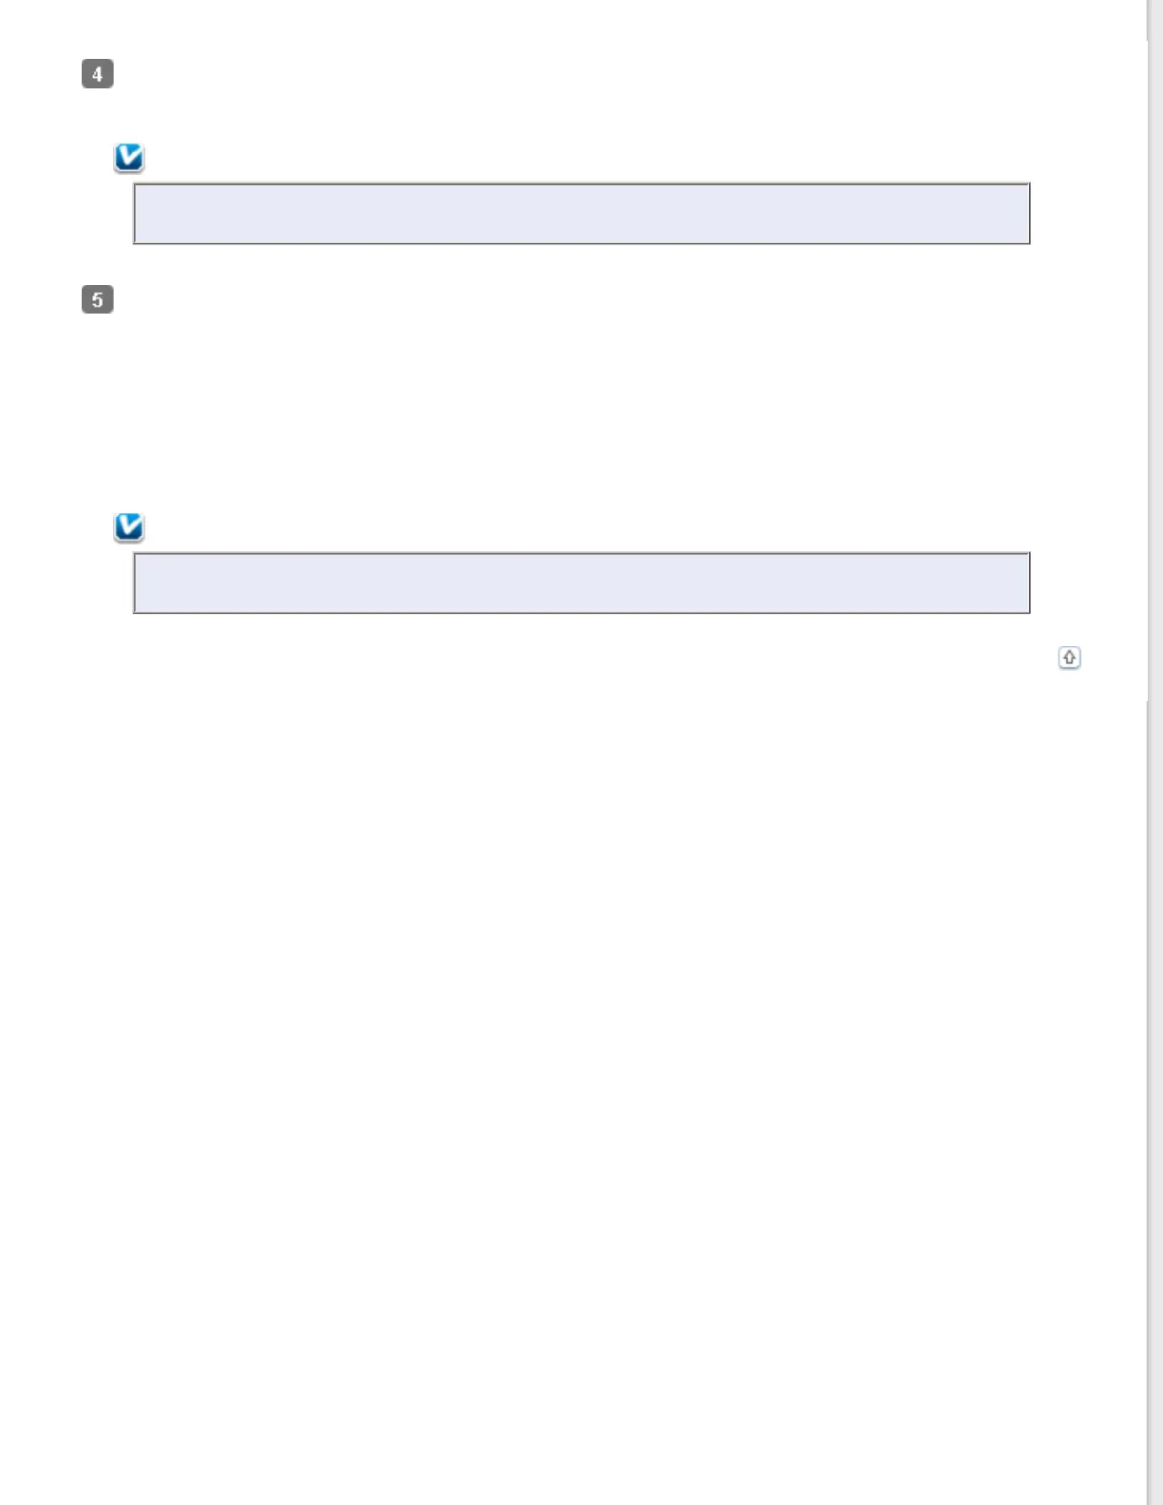Viewport: 1163px width, 1505px height.
Task: Click the note box below step 4
Action: [x=581, y=214]
